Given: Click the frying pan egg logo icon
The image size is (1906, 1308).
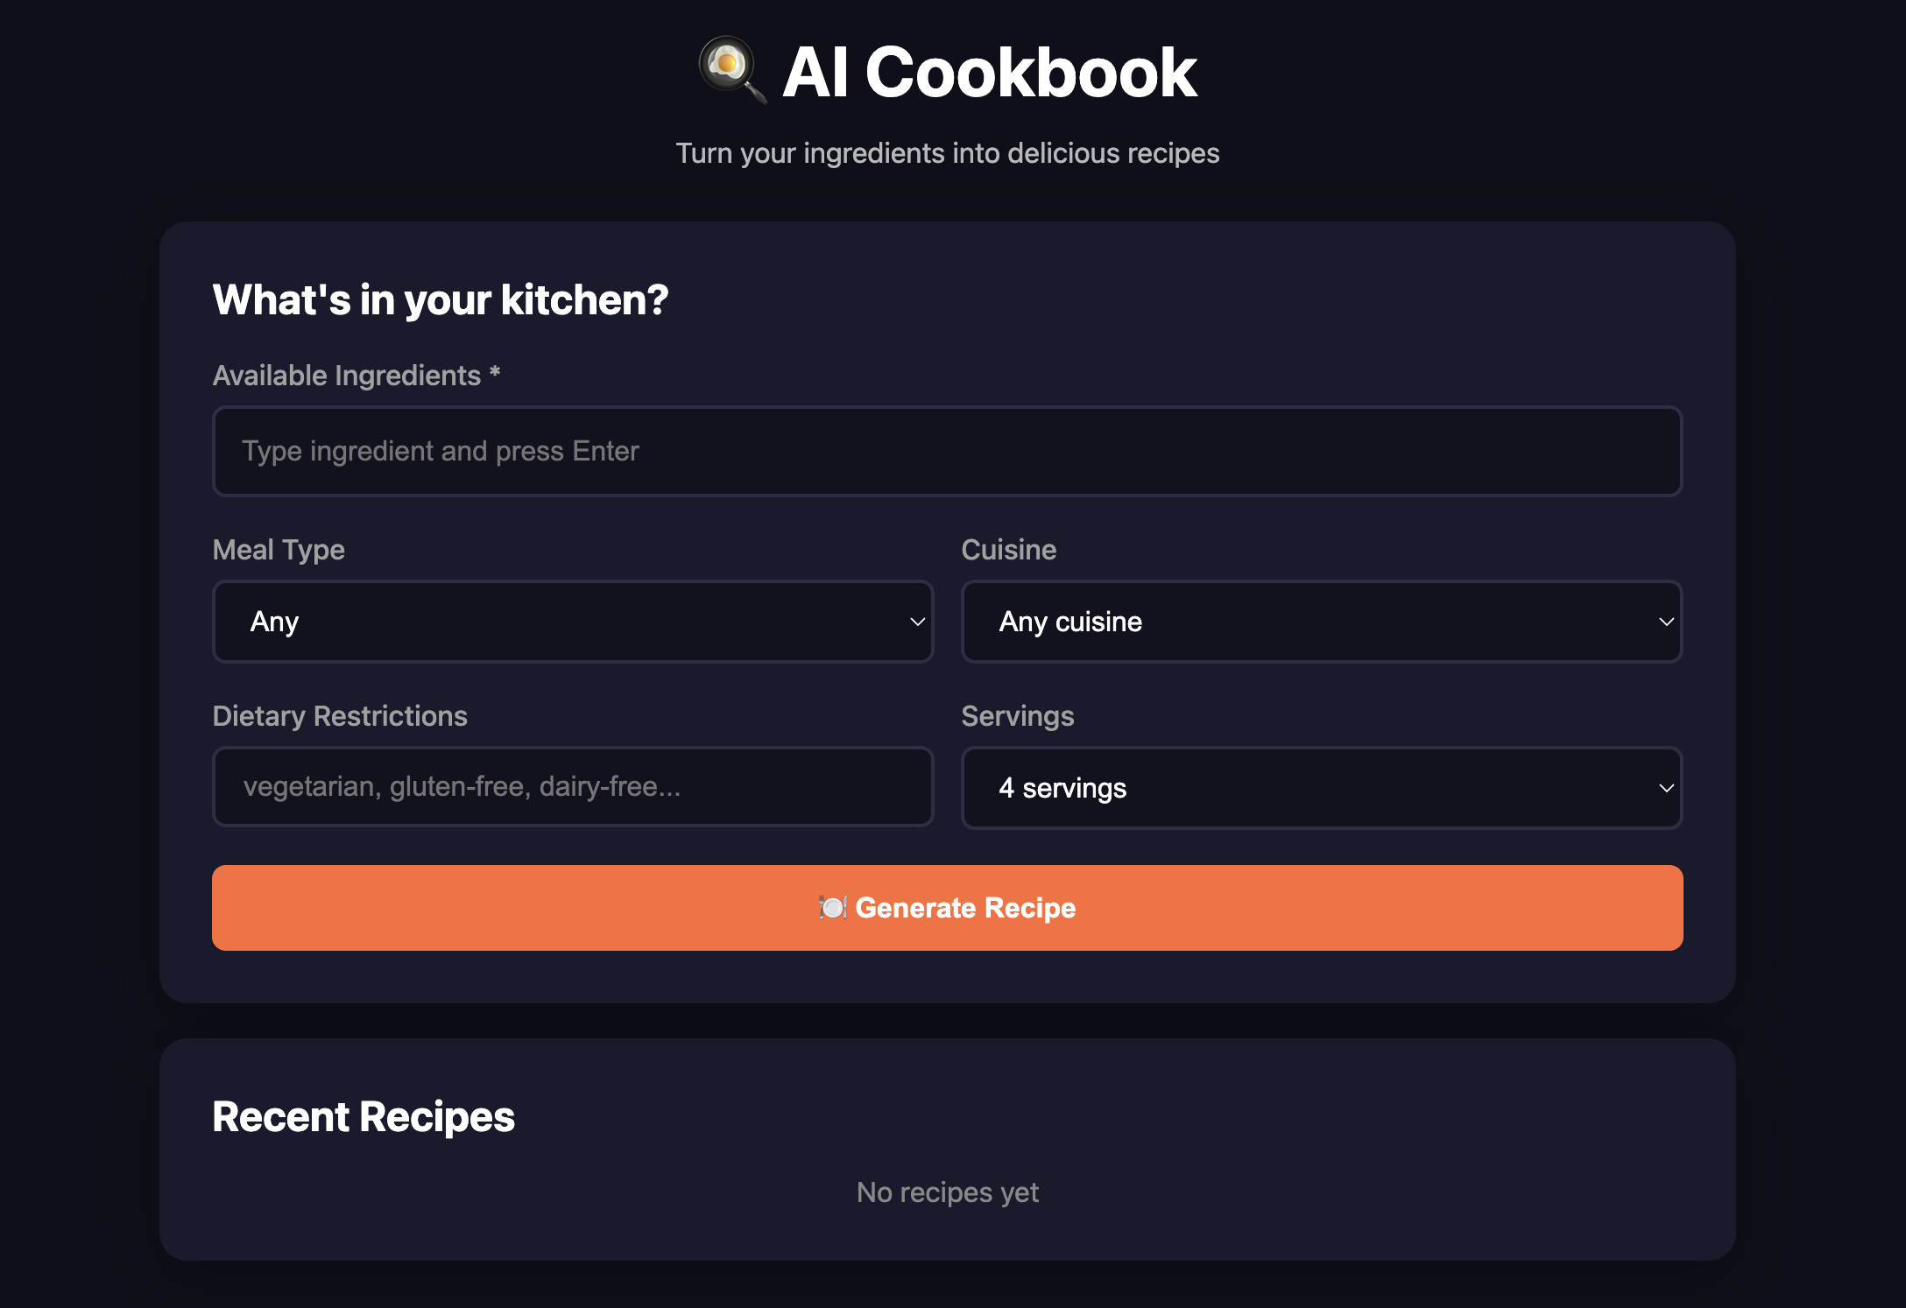Looking at the screenshot, I should 731,69.
